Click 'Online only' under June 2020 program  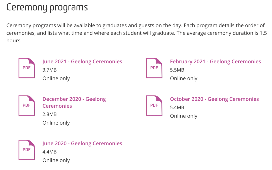point(56,160)
